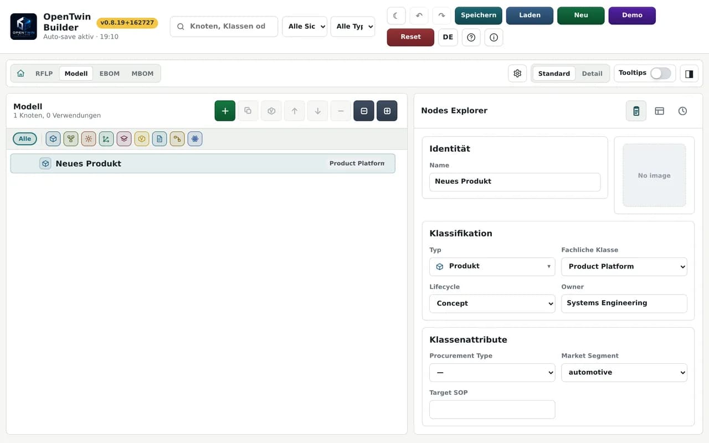Filter by yellow hexagon-check type icon

142,139
